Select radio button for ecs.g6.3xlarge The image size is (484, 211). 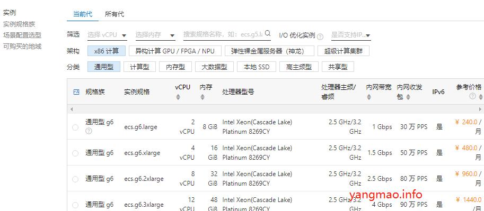tap(75, 205)
